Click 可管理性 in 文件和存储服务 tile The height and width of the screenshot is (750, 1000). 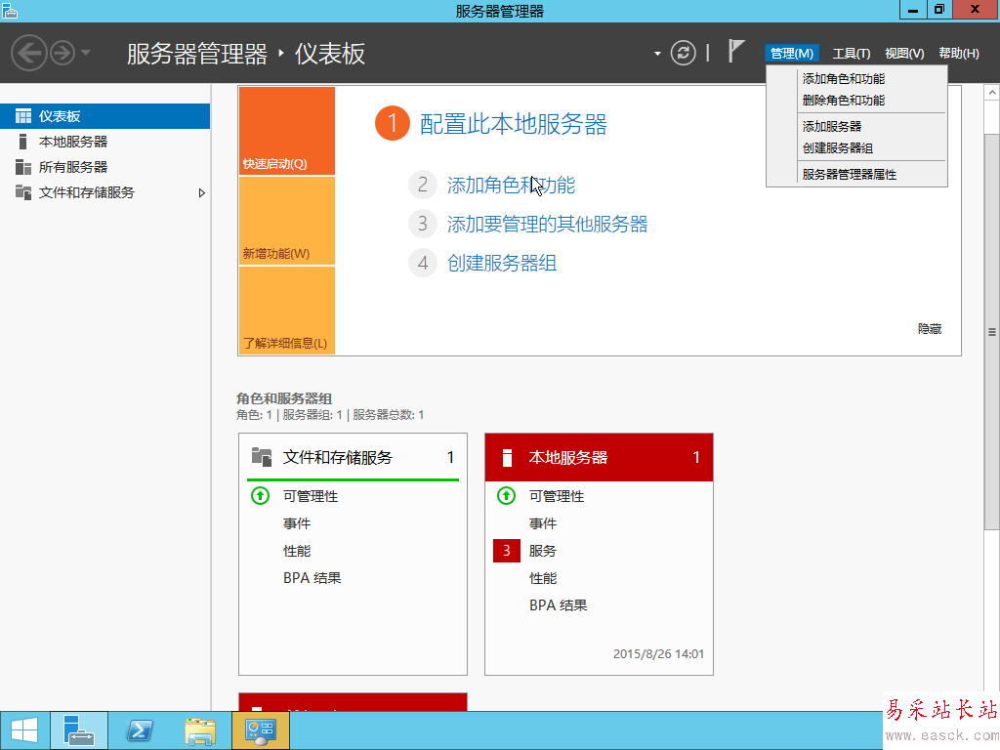311,496
